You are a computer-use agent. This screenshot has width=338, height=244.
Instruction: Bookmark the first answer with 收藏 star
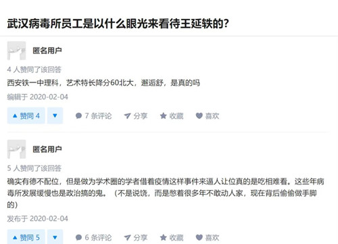(x=172, y=116)
